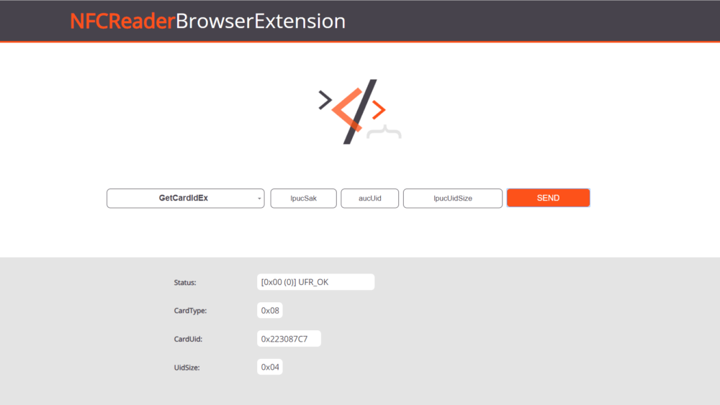Click the CardUid: label
720x405 pixels.
tap(188, 339)
